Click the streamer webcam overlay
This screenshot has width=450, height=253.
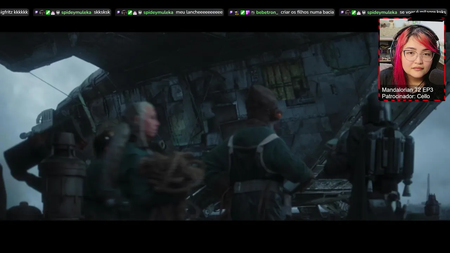pos(412,60)
